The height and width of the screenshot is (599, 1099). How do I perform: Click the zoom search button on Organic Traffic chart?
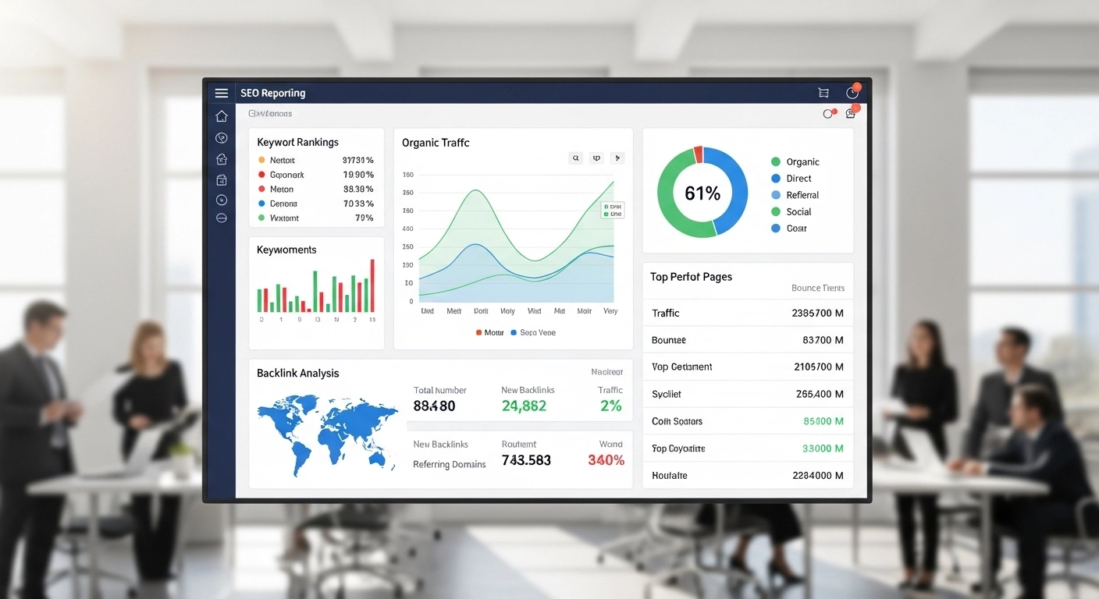(575, 158)
